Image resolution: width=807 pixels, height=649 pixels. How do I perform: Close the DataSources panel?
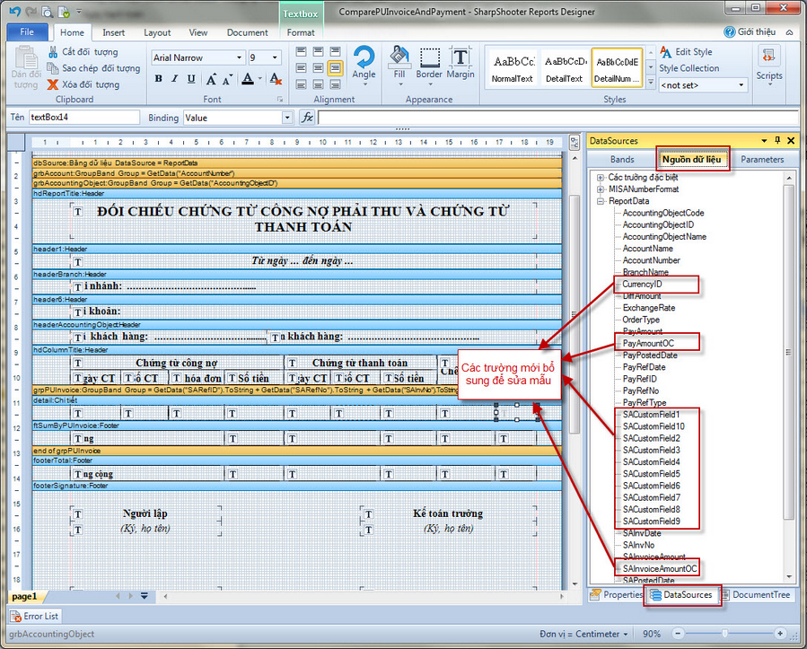(791, 141)
